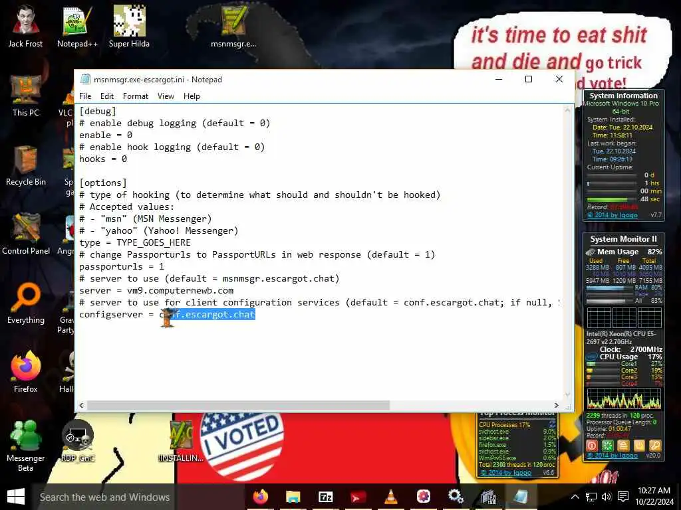Launch the Firefox desktop shortcut
The image size is (681, 510).
pyautogui.click(x=26, y=372)
